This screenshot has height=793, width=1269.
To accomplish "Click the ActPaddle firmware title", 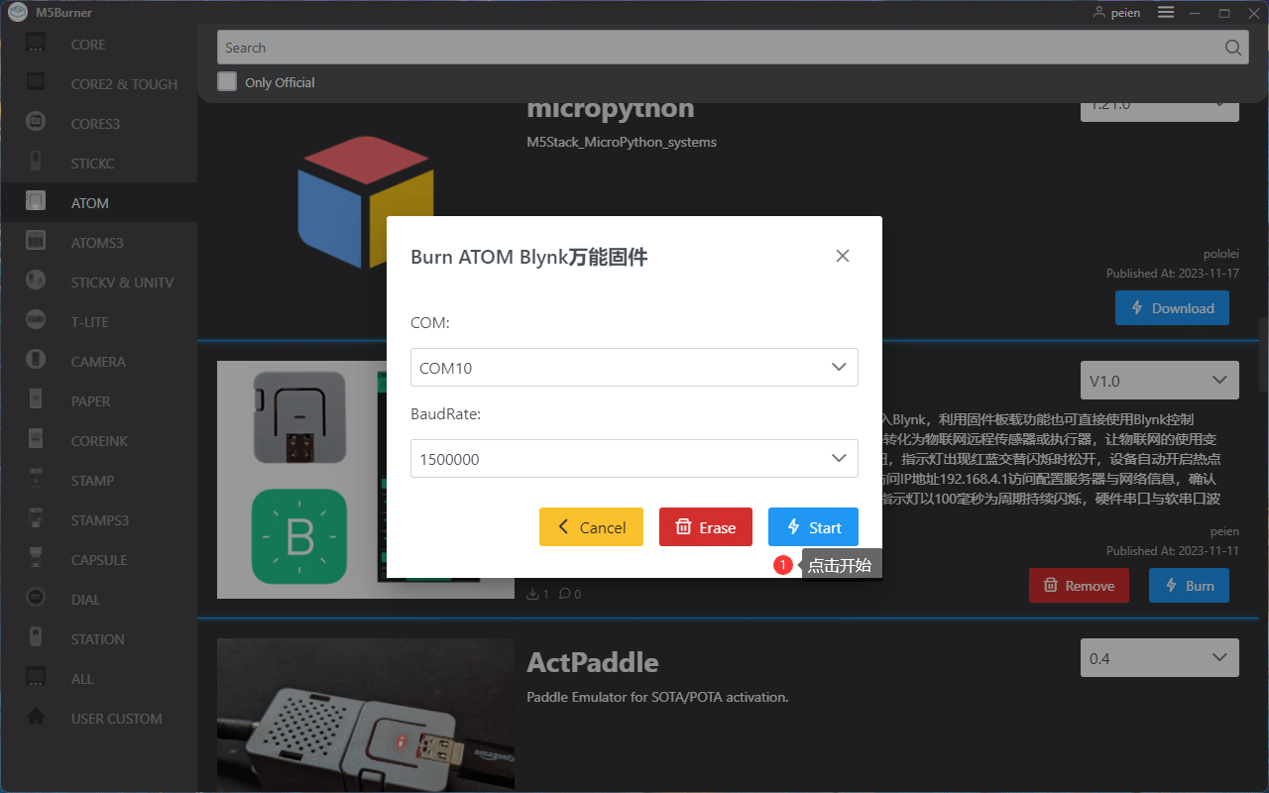I will click(593, 662).
